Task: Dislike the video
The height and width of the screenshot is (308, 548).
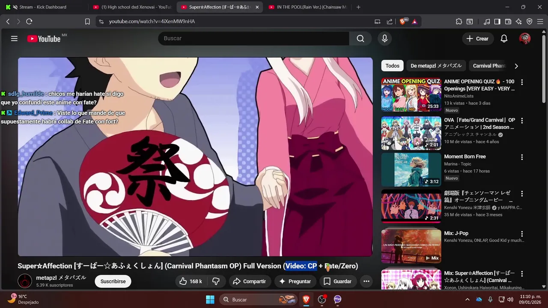Action: [216, 281]
